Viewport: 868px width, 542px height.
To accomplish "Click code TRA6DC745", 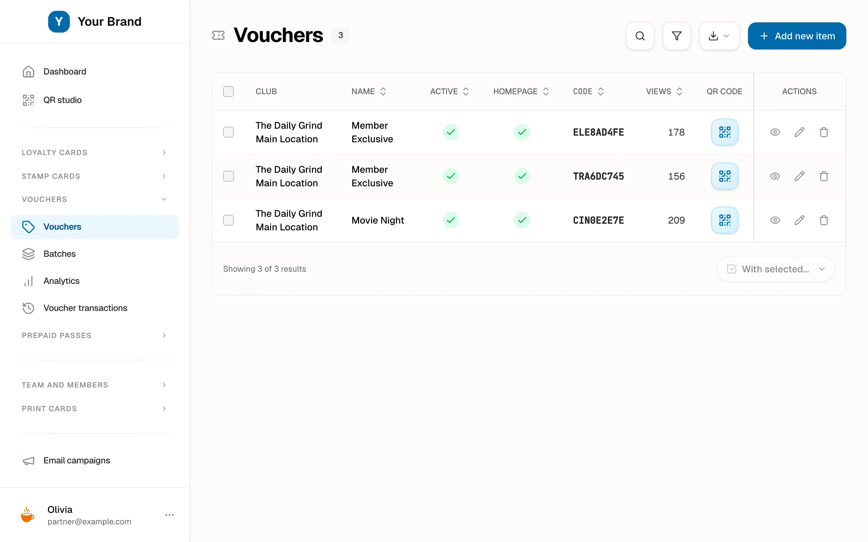I will pyautogui.click(x=598, y=176).
